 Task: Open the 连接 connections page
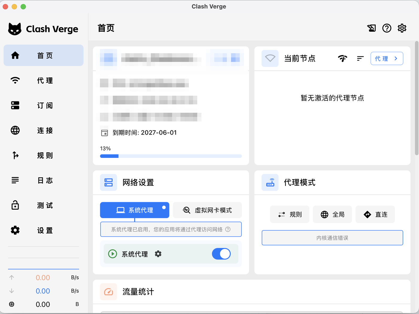point(43,130)
